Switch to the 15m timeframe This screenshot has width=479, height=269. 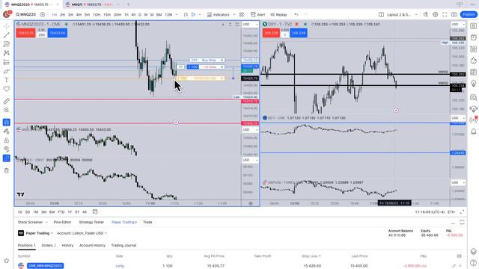(x=107, y=15)
